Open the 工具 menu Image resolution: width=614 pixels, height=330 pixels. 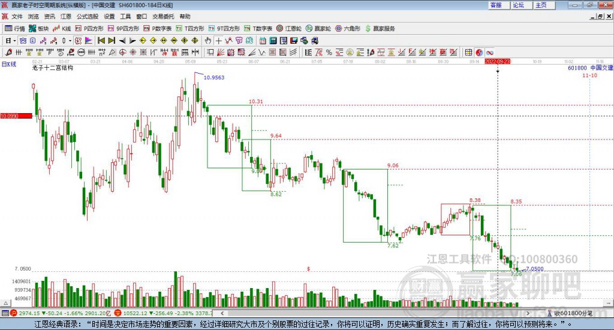pos(125,16)
